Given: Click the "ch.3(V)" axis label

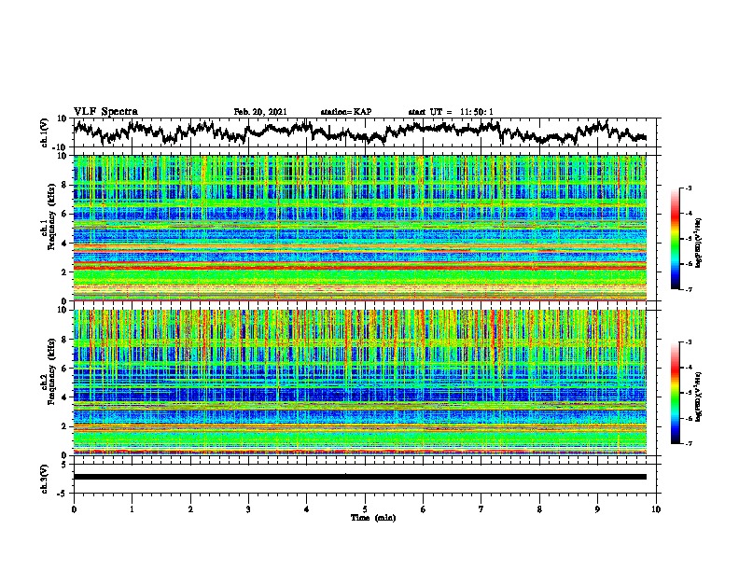Looking at the screenshot, I should 45,479.
